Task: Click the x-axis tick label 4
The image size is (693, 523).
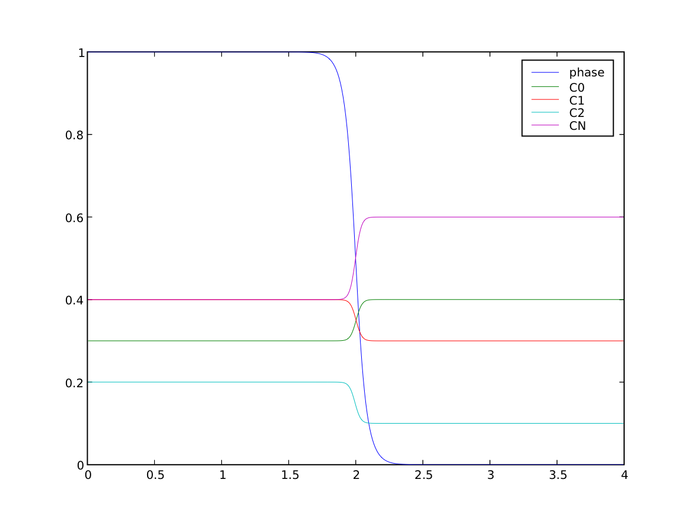Action: pyautogui.click(x=624, y=475)
